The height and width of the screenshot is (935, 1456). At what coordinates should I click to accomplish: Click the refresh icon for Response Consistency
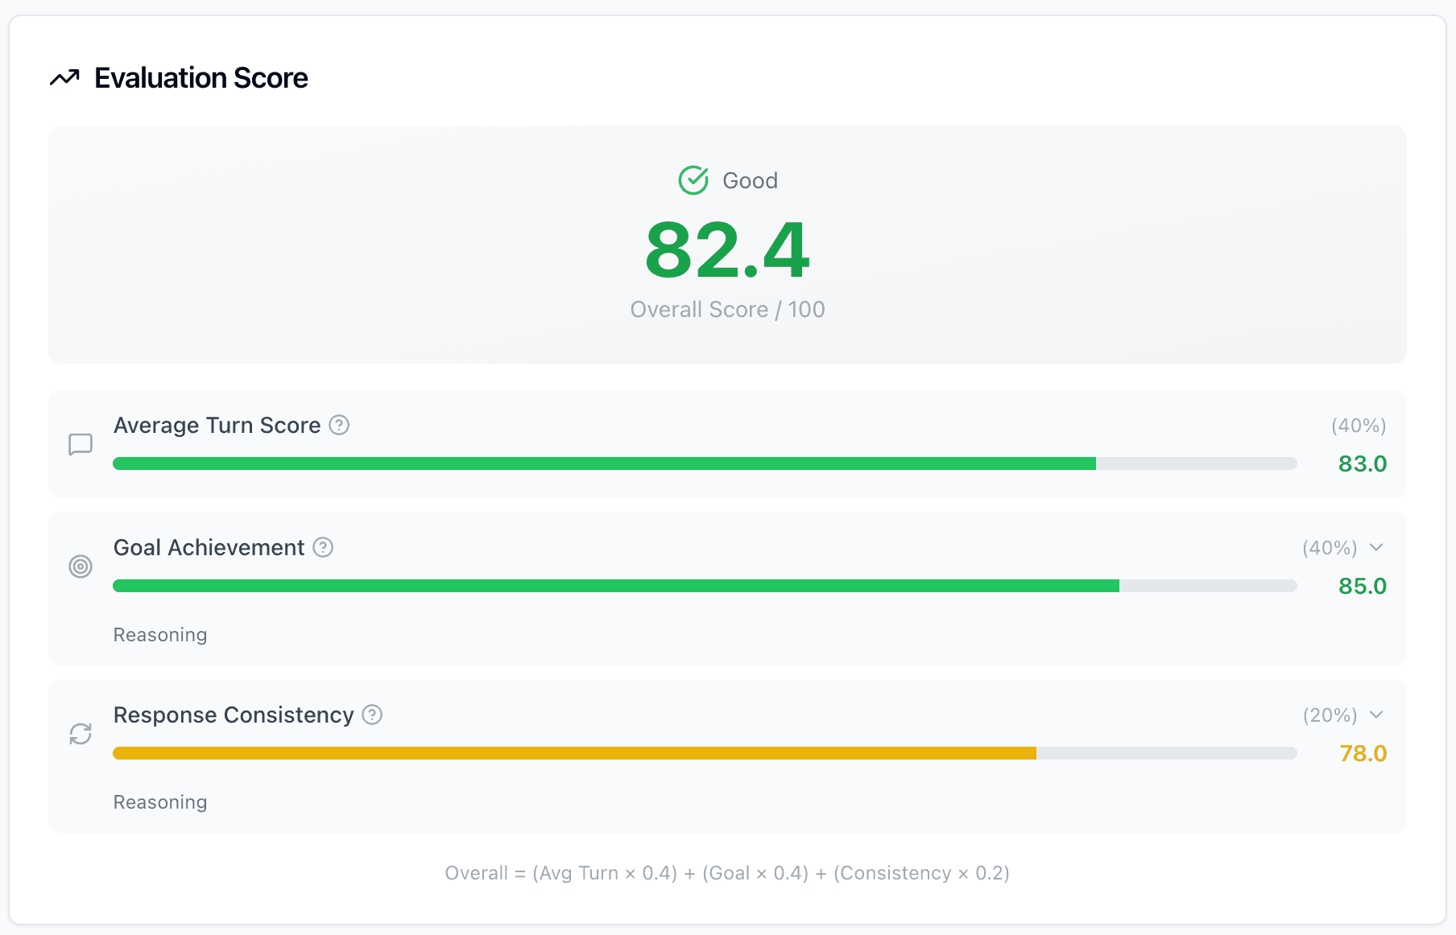(x=81, y=734)
